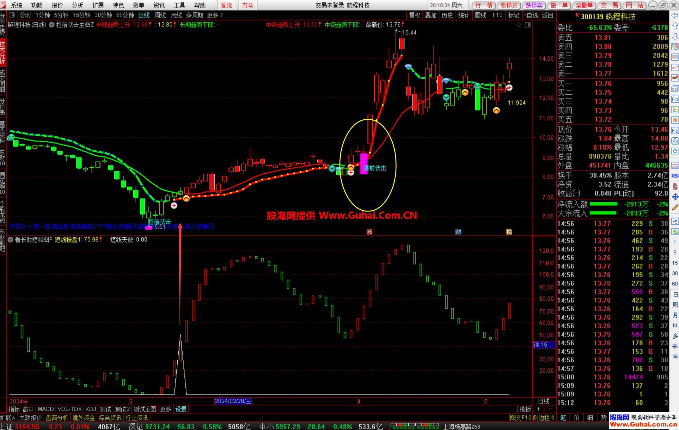Click the blue four-way move arrows icon
The height and width of the screenshot is (430, 679).
click(x=675, y=197)
